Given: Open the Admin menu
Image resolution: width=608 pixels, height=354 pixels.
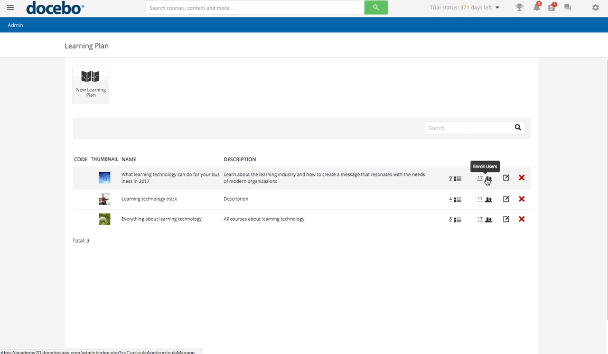Looking at the screenshot, I should pyautogui.click(x=15, y=25).
